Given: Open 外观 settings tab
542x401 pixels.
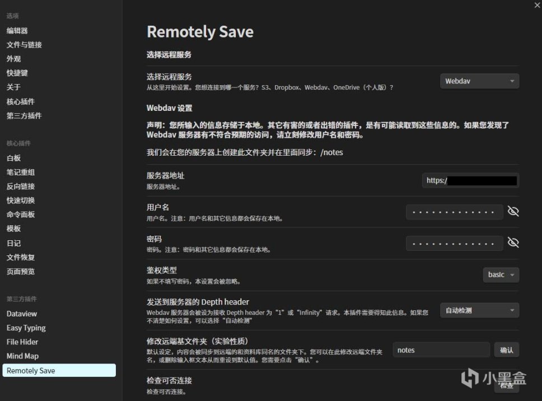Looking at the screenshot, I should 13,59.
